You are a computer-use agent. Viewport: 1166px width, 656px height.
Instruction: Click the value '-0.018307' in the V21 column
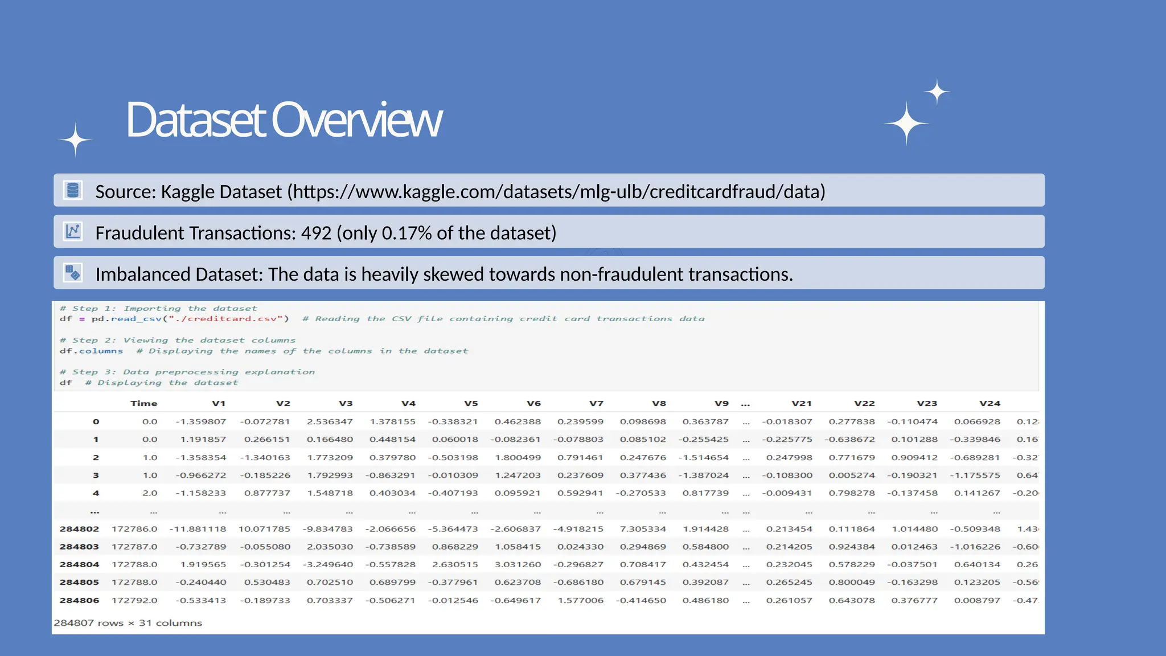click(x=787, y=421)
